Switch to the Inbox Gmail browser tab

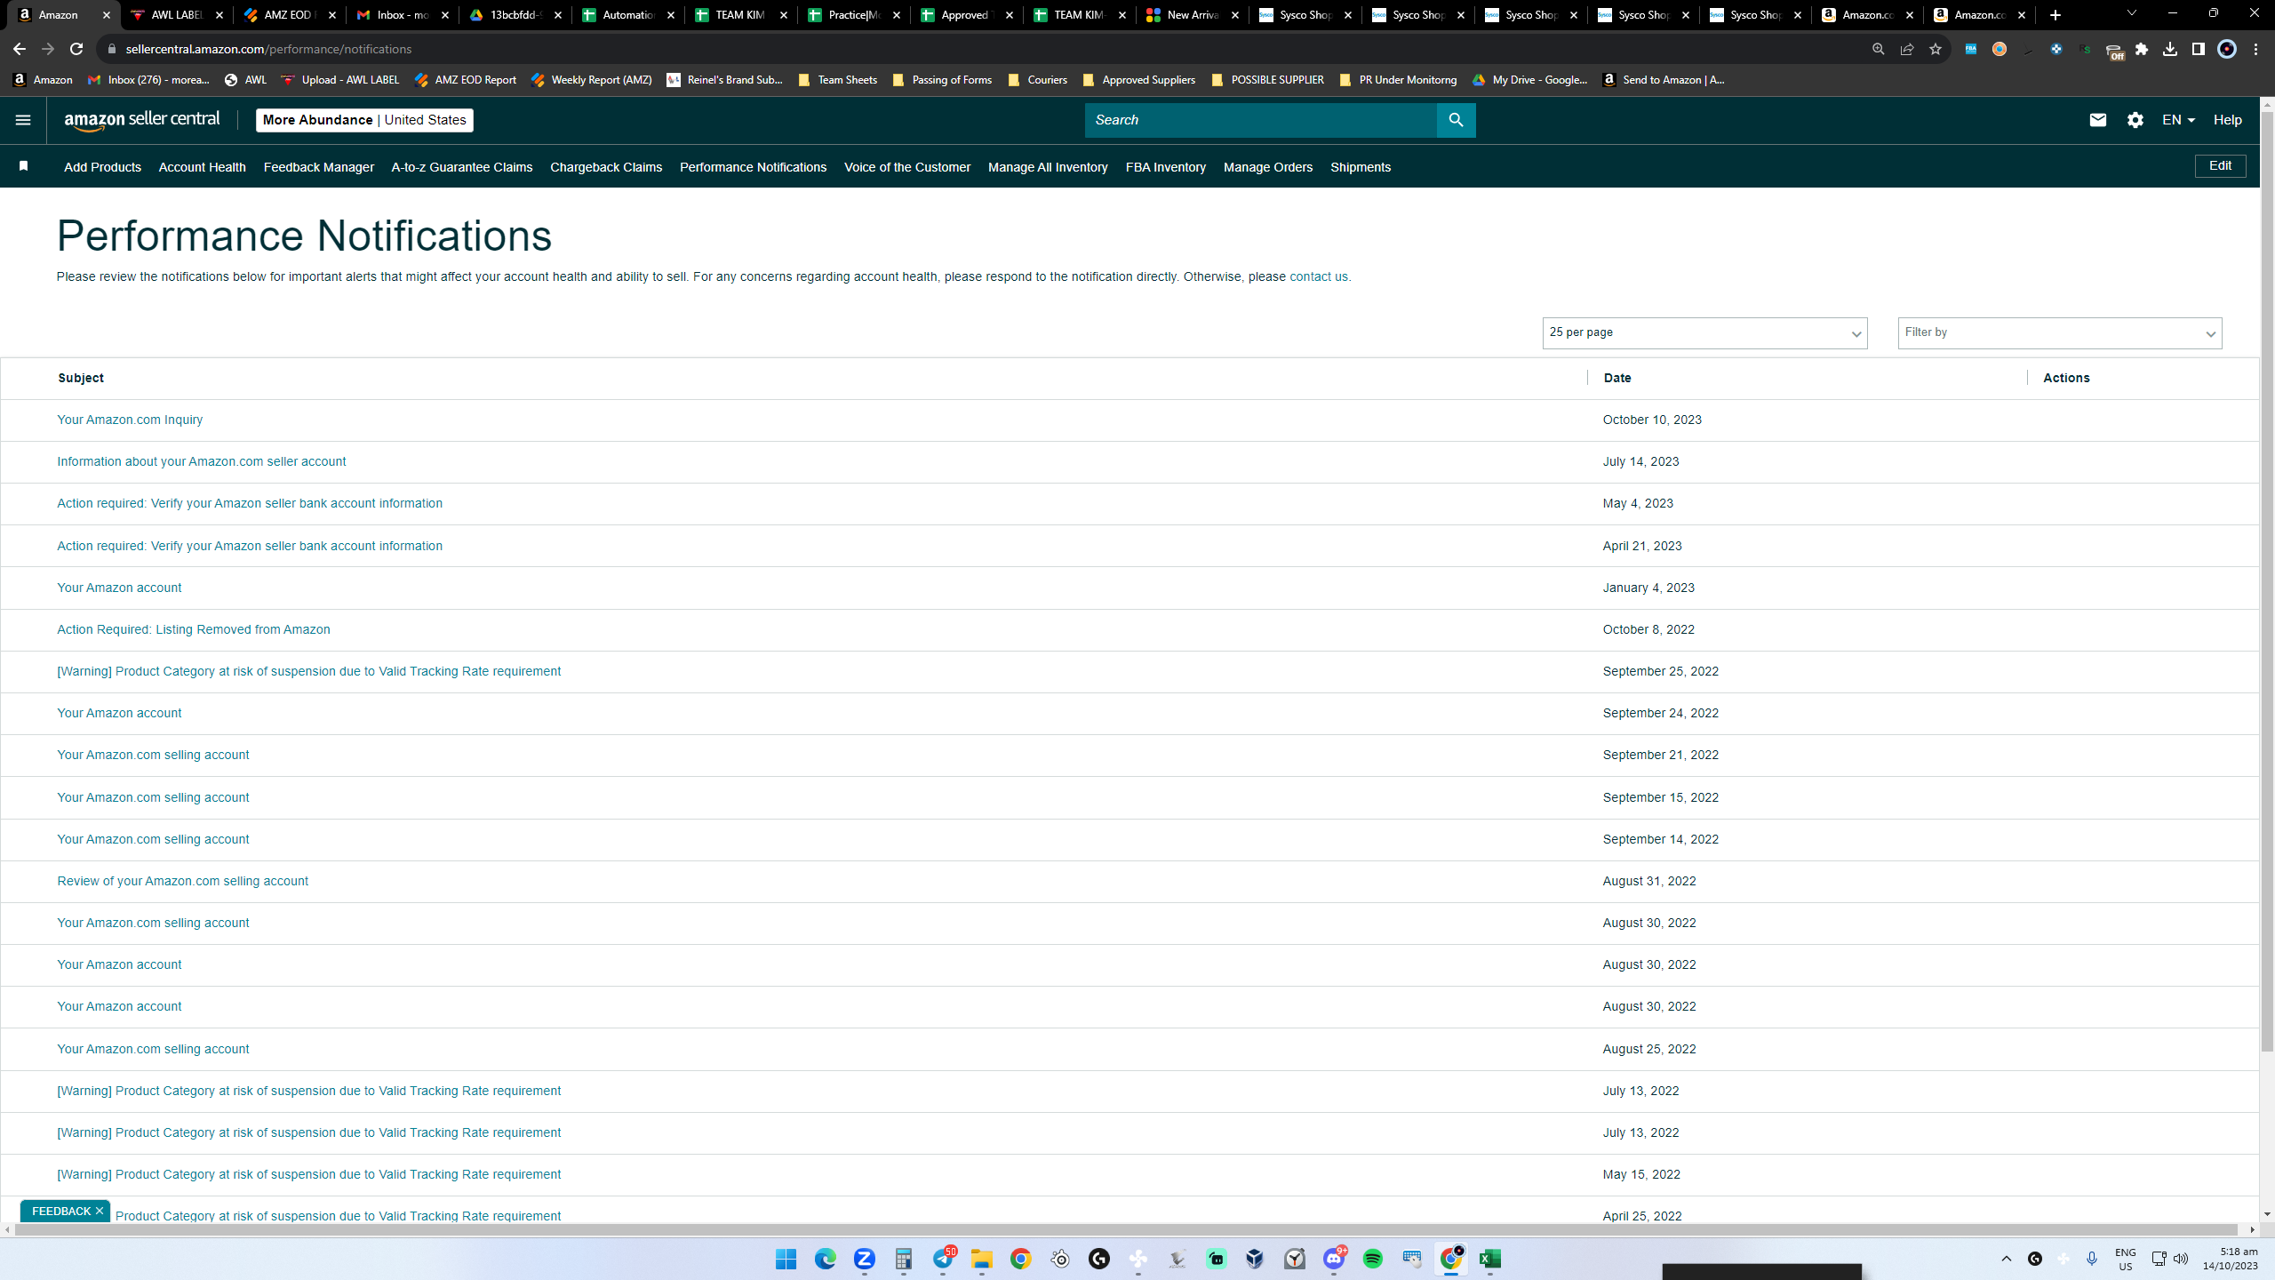(403, 15)
